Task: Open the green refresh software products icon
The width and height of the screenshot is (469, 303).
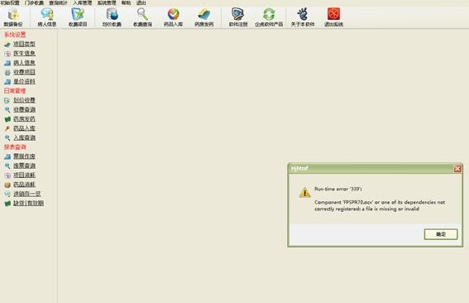Action: pyautogui.click(x=269, y=17)
